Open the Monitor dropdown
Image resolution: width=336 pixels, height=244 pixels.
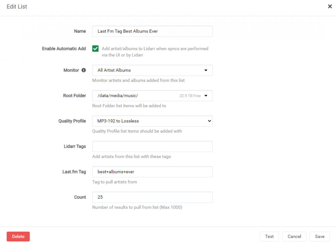point(152,70)
